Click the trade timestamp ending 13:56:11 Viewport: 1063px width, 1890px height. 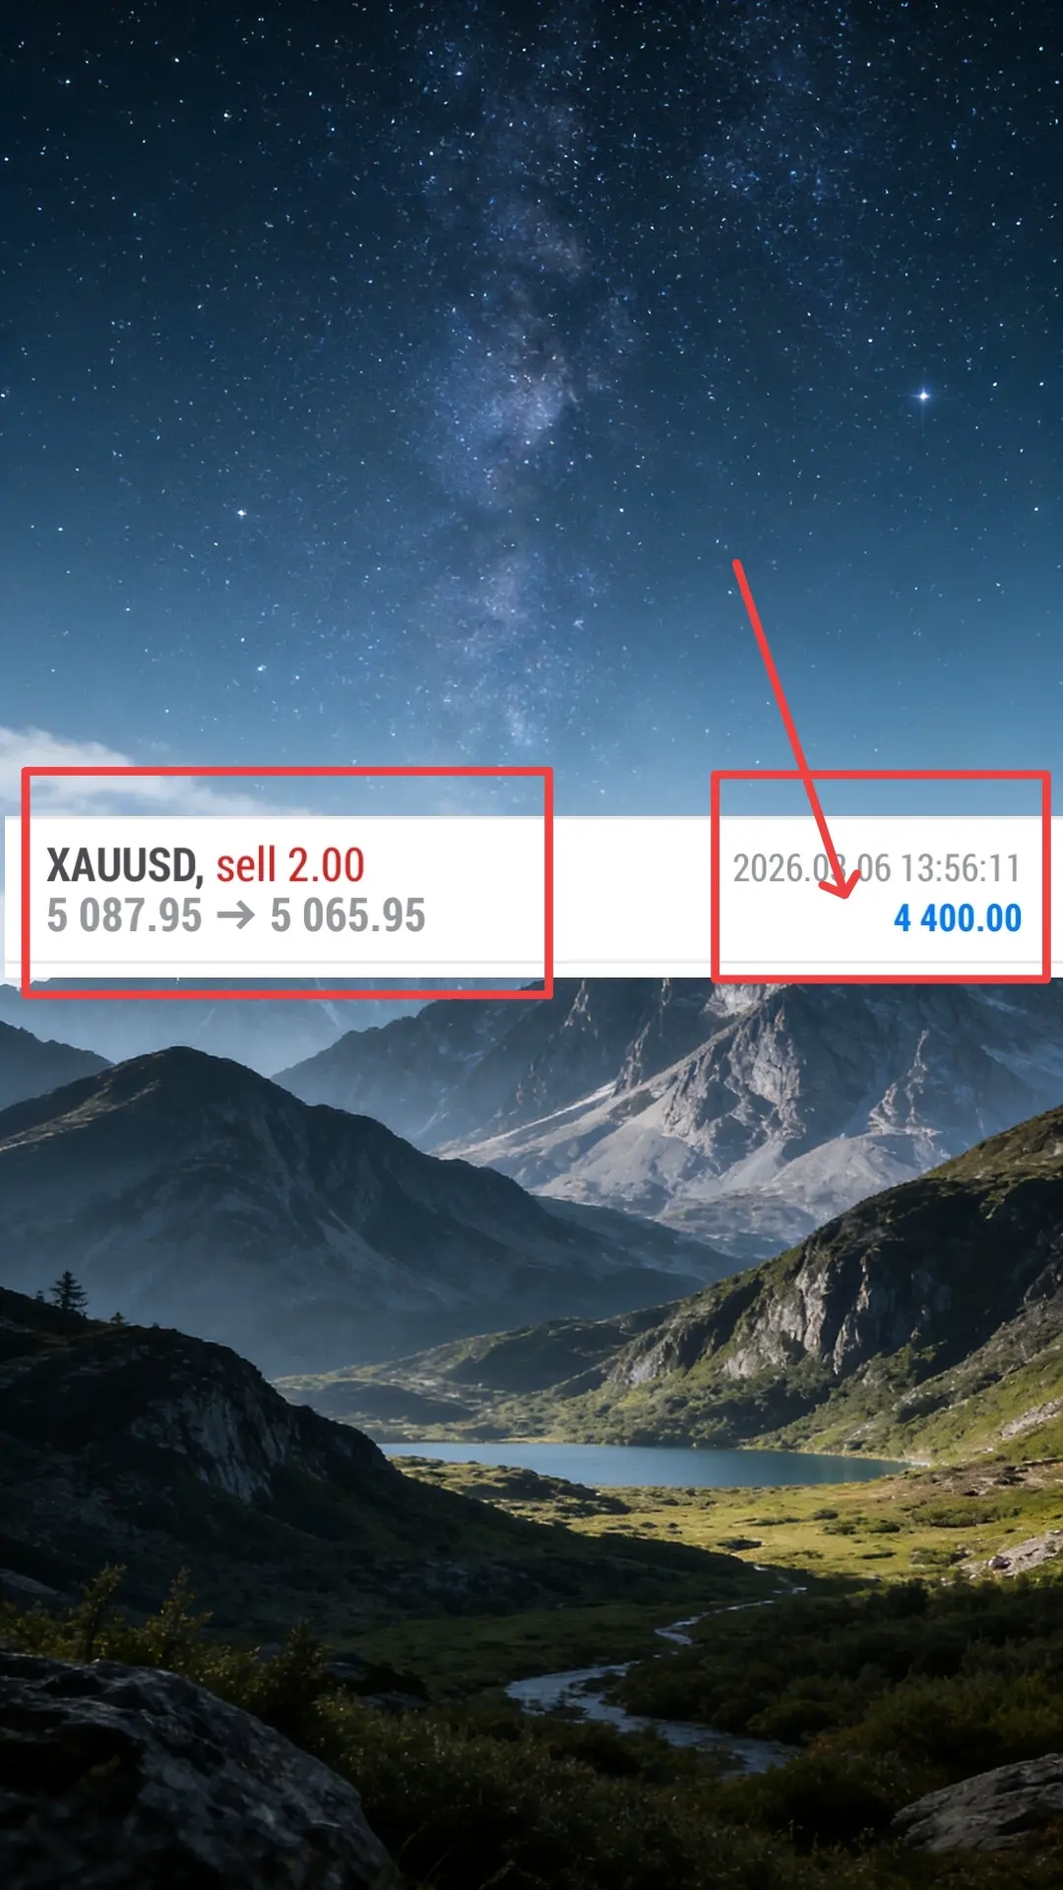(876, 868)
